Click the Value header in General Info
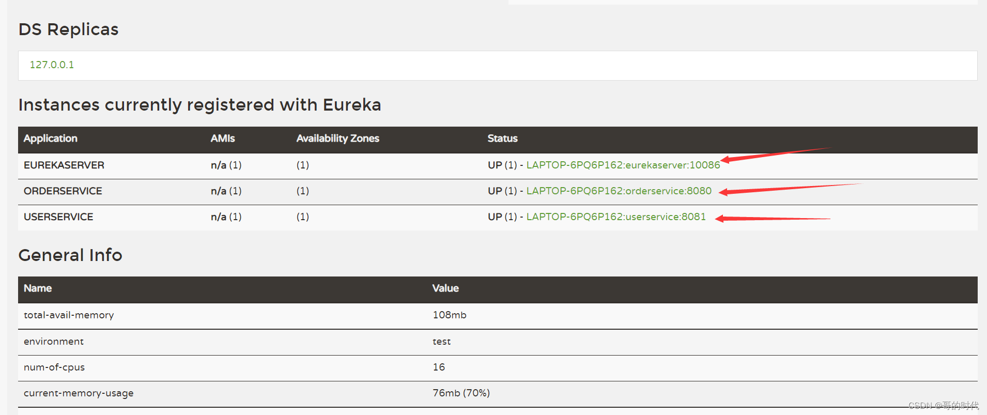Screen dimensions: 987x415 [x=445, y=288]
